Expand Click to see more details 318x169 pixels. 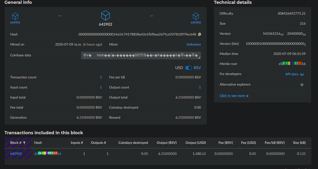(234, 96)
